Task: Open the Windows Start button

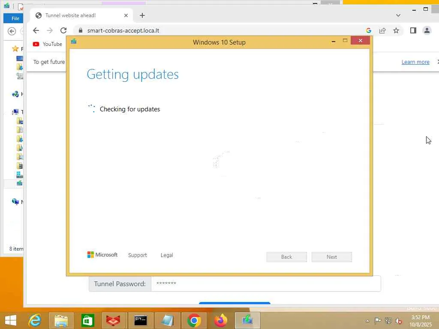Action: tap(11, 320)
